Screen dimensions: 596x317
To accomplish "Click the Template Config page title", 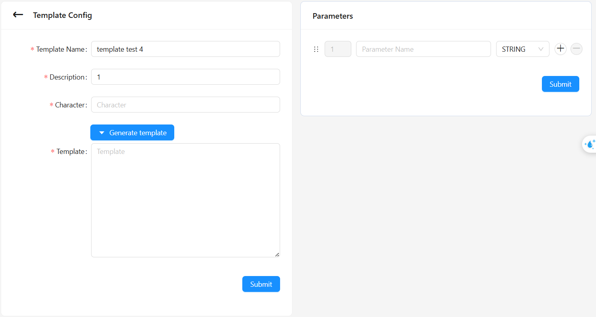I will pos(62,15).
